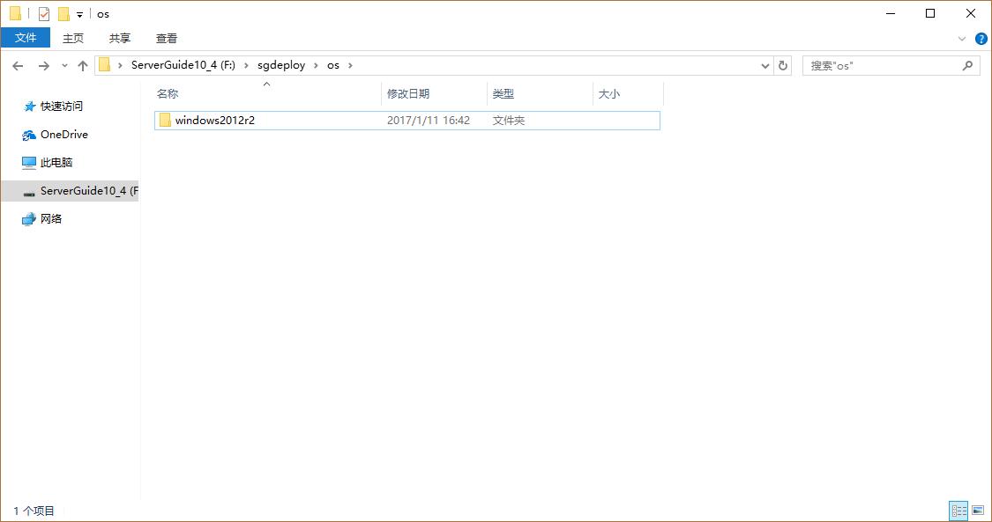Open the 文件 menu
Screen dimensions: 992x522
[26, 38]
